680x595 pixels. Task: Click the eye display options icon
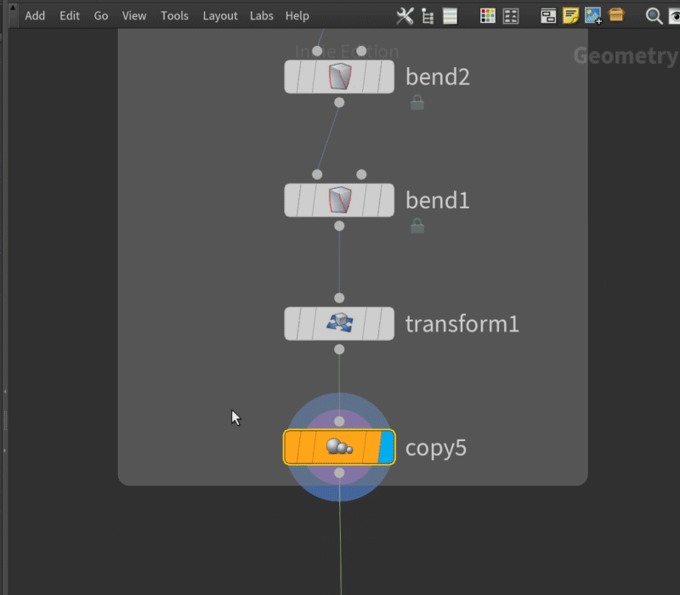(x=675, y=16)
